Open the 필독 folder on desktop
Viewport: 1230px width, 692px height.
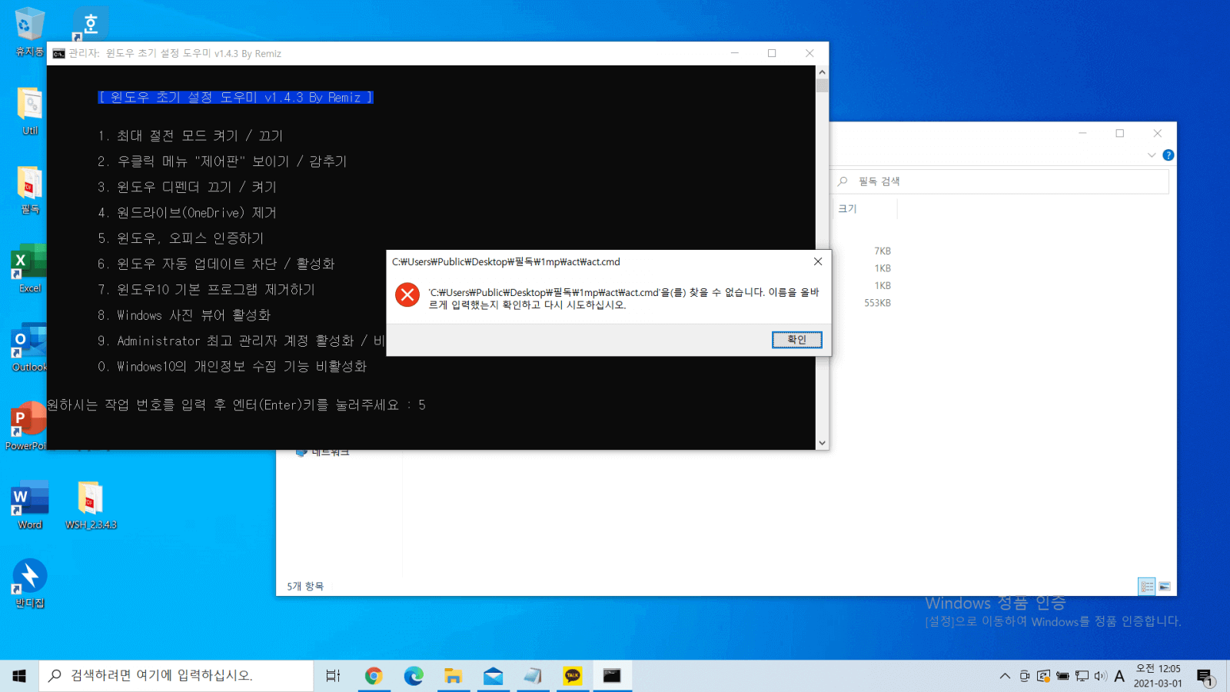[x=29, y=190]
